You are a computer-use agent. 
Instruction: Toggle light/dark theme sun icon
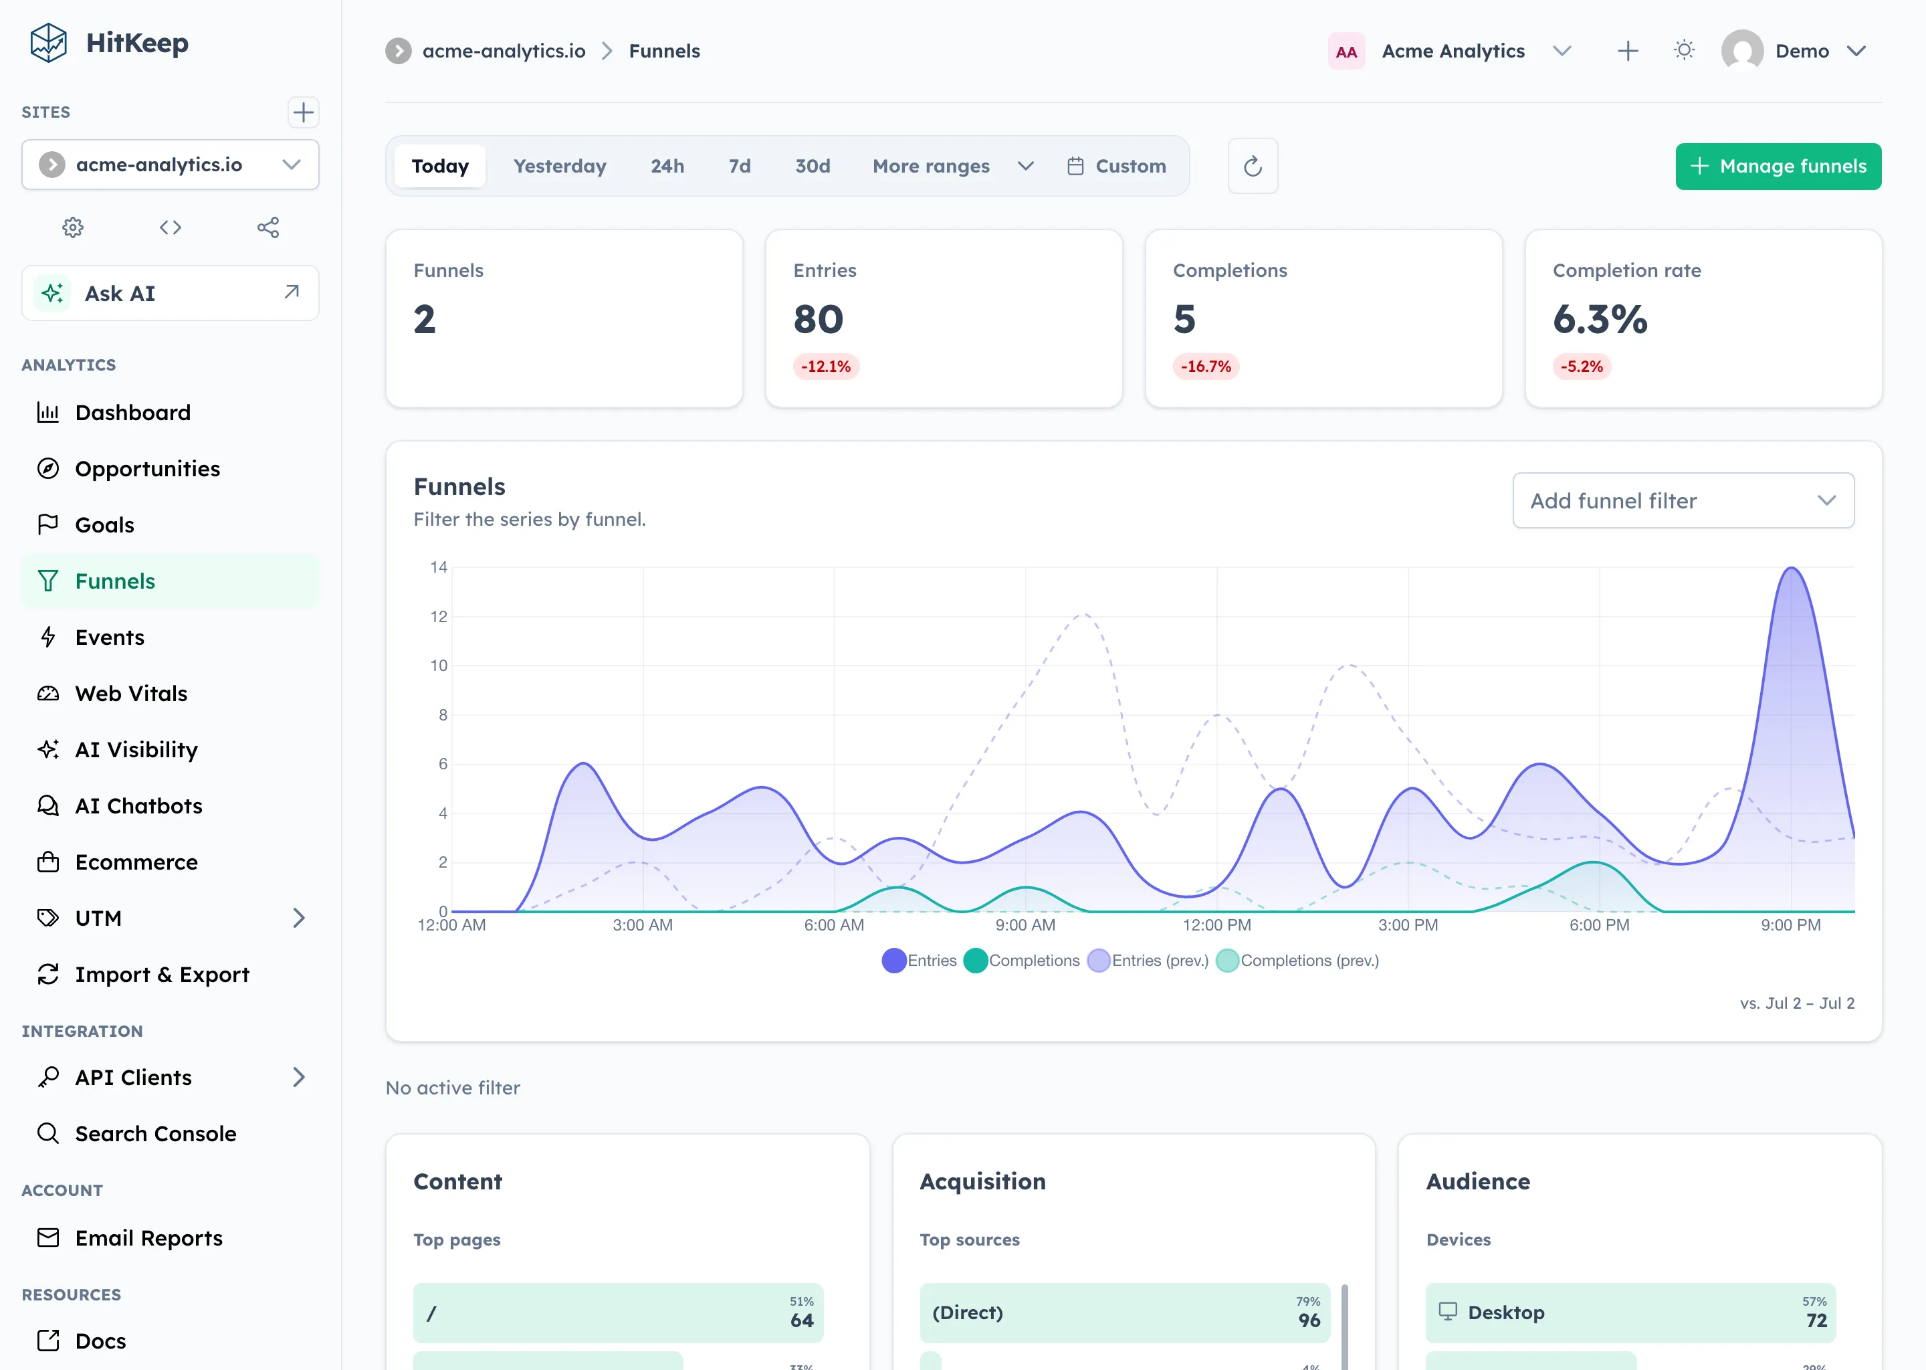pyautogui.click(x=1684, y=51)
